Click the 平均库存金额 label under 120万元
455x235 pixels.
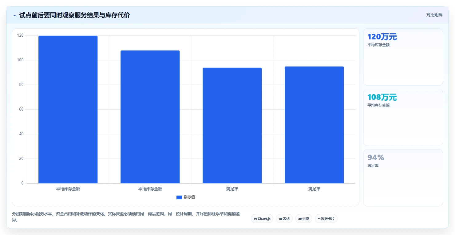[378, 45]
